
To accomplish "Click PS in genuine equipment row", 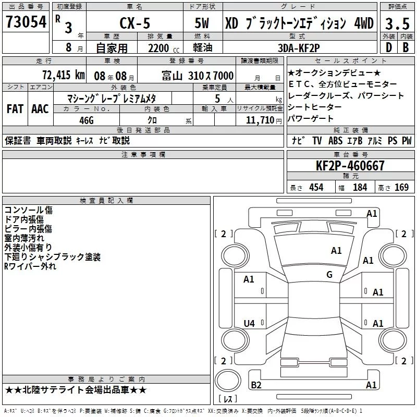I will [393, 141].
